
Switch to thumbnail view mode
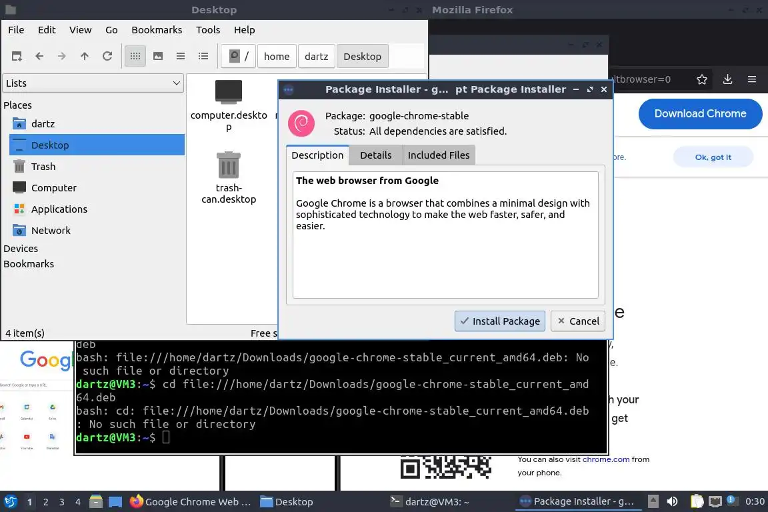coord(158,57)
